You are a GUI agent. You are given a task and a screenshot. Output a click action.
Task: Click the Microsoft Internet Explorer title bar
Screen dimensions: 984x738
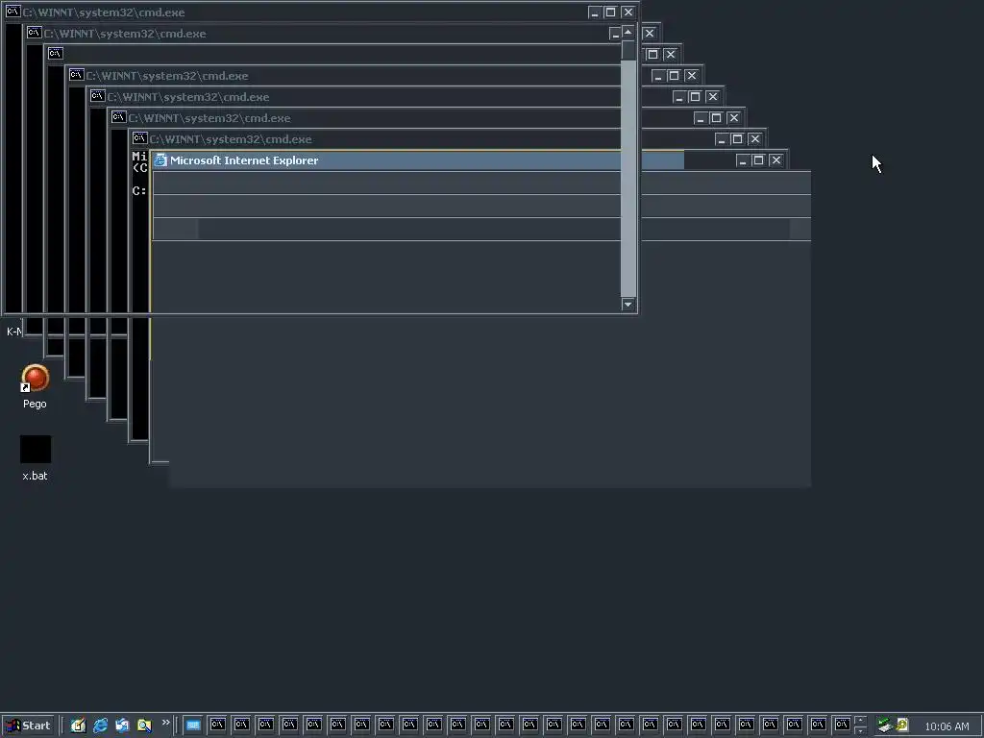pos(418,160)
